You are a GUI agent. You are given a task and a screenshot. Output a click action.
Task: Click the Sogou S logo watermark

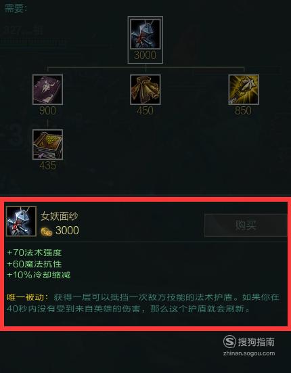coord(229,342)
